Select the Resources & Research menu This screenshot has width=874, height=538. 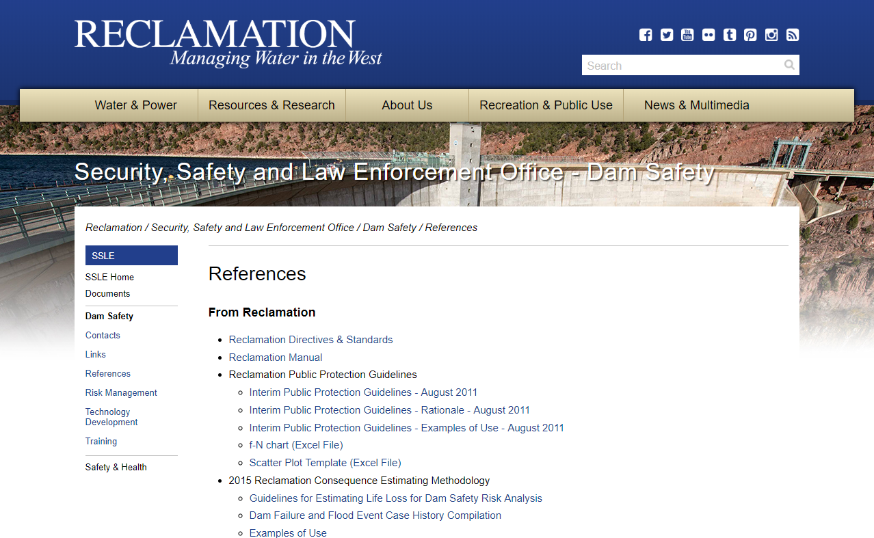(x=272, y=105)
